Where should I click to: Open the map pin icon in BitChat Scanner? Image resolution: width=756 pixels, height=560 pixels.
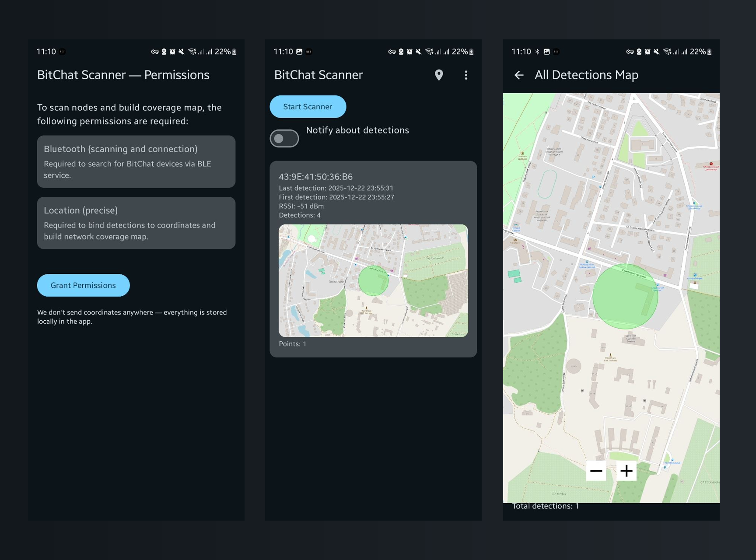point(439,75)
